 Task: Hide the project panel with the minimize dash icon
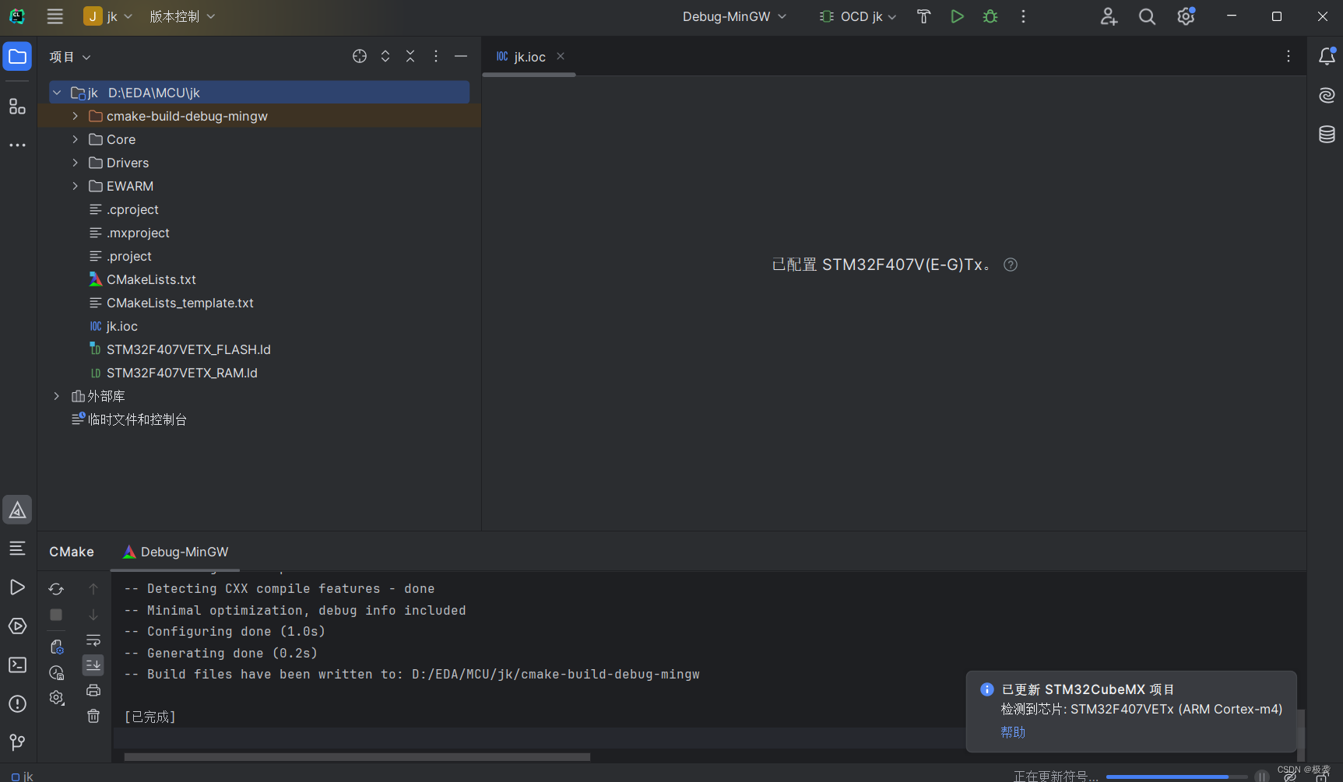click(x=461, y=56)
